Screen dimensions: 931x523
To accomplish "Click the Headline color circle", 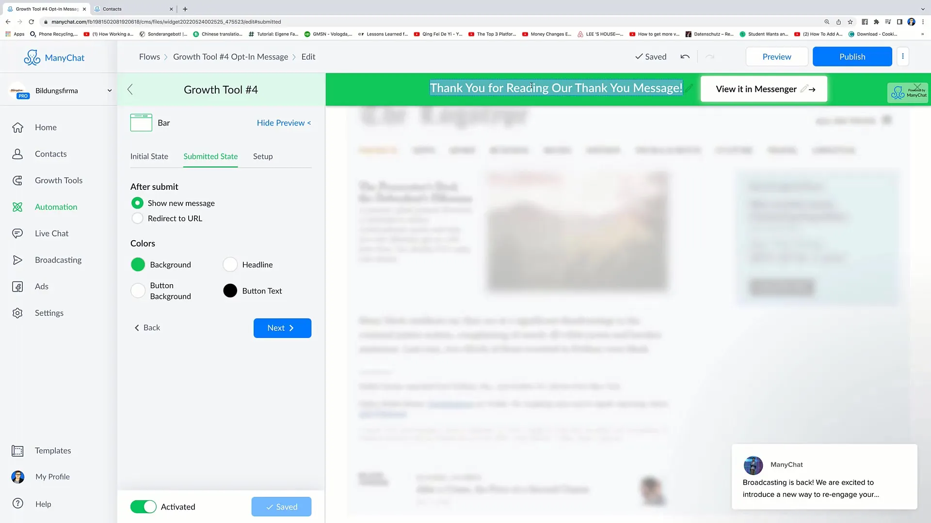I will point(229,264).
